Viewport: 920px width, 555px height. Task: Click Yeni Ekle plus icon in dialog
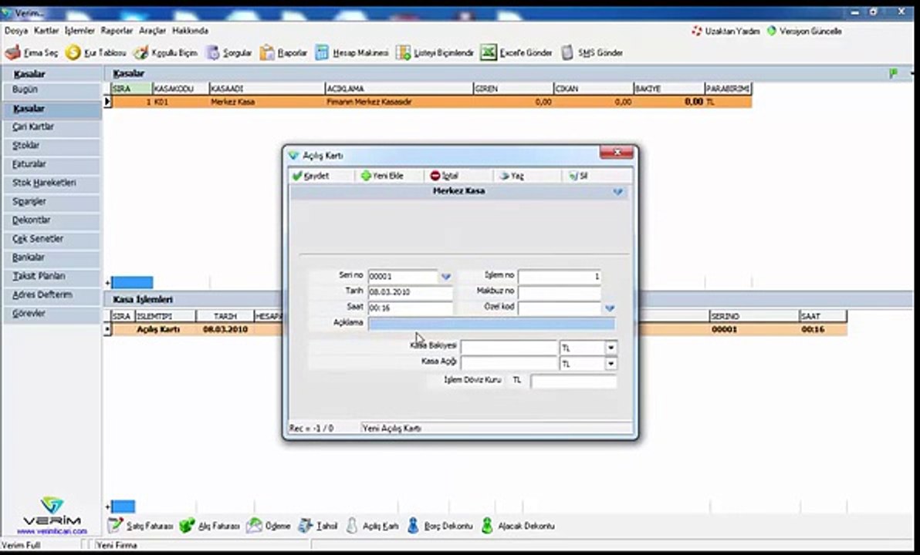click(366, 176)
